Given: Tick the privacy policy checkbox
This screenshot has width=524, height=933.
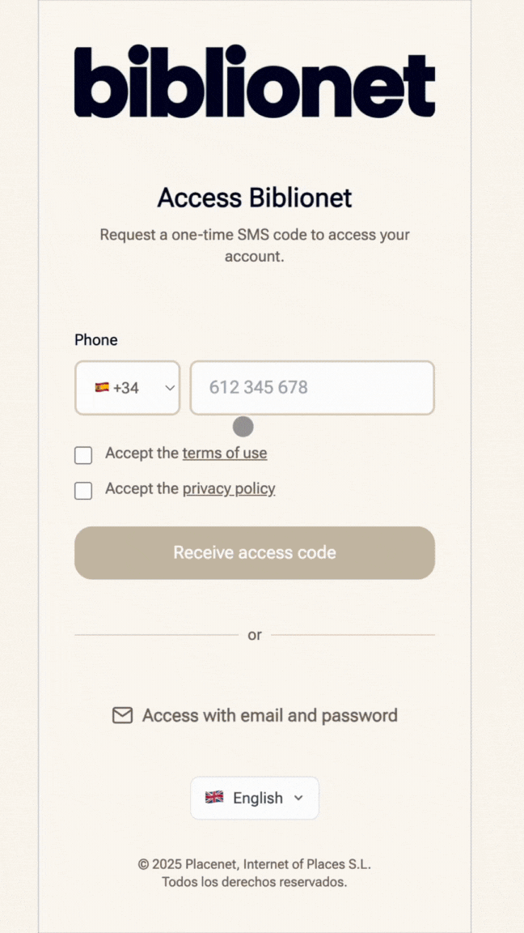Looking at the screenshot, I should coord(83,491).
